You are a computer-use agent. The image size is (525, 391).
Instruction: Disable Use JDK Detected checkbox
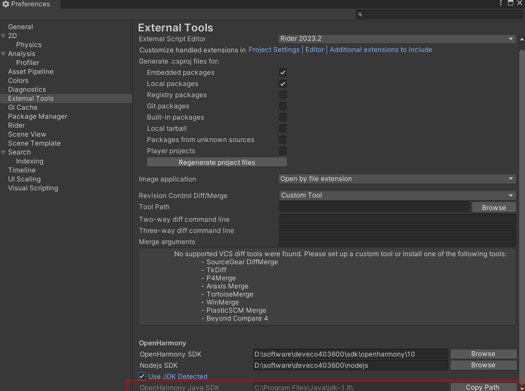click(x=142, y=376)
